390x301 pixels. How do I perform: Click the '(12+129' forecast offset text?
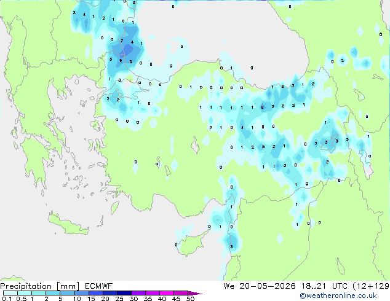371,286
